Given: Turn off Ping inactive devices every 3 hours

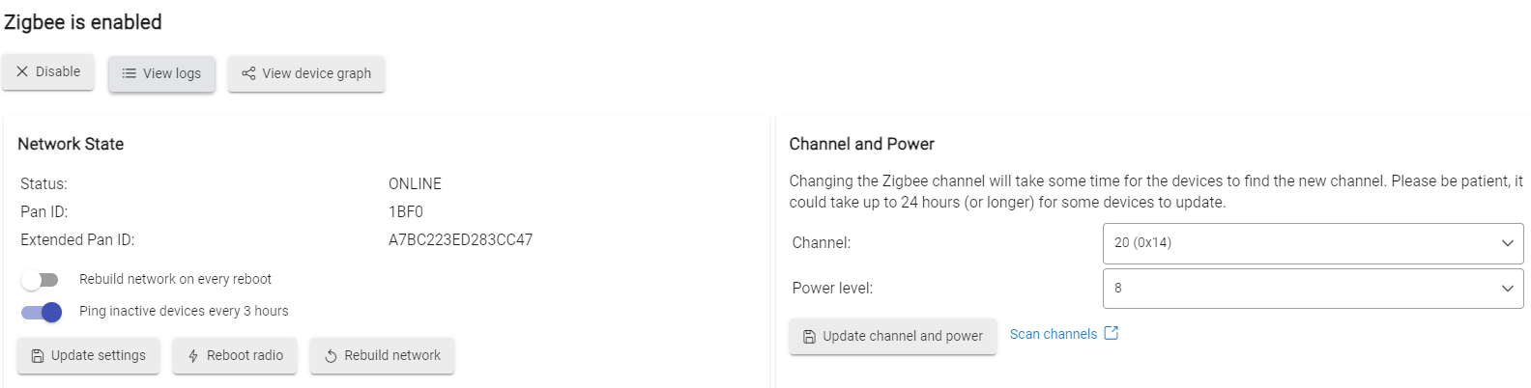Looking at the screenshot, I should [42, 312].
